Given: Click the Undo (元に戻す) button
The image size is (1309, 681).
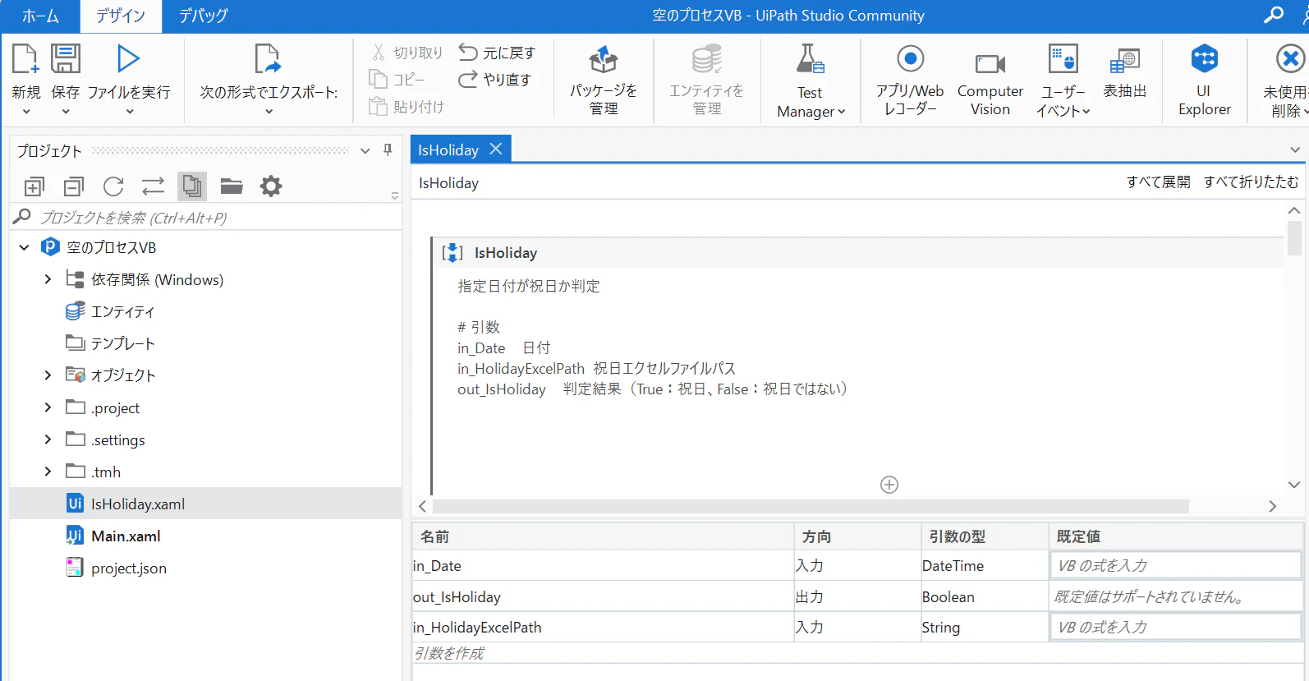Looking at the screenshot, I should [x=497, y=53].
